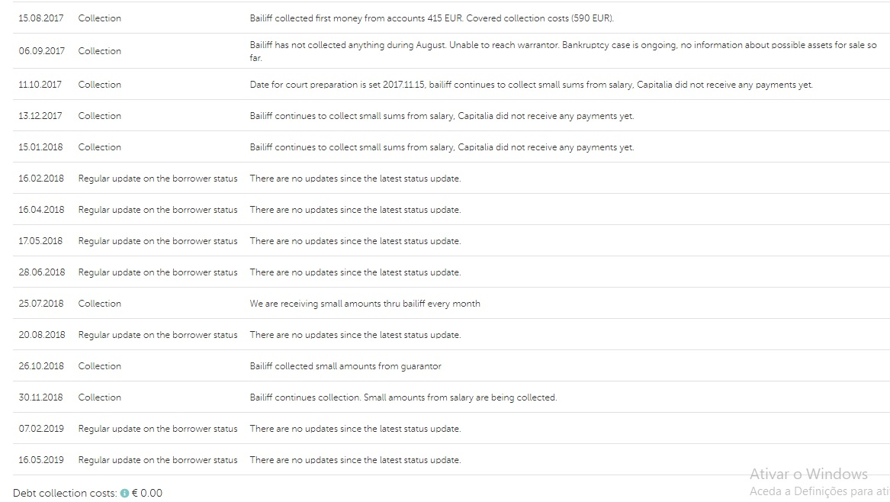Click the 16.05.2019 date cell
Image resolution: width=890 pixels, height=502 pixels.
pyautogui.click(x=41, y=460)
